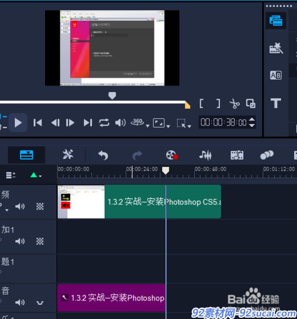297x319 pixels.
Task: Step forward one frame
Action: (x=70, y=123)
